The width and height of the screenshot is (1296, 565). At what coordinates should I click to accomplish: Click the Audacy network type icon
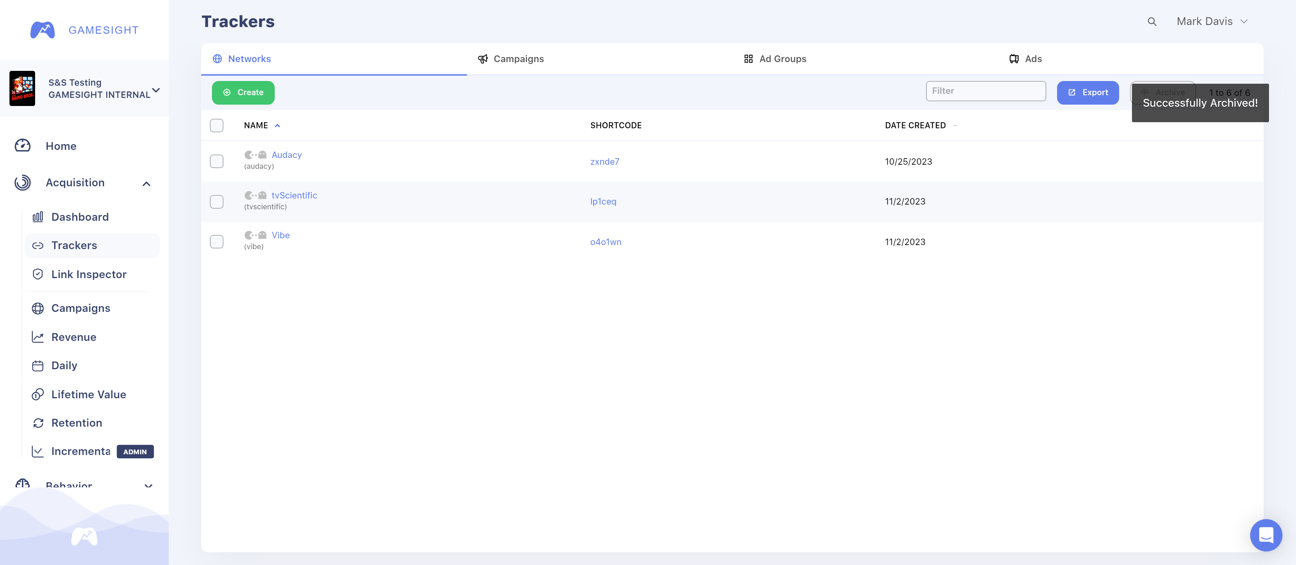click(x=255, y=155)
